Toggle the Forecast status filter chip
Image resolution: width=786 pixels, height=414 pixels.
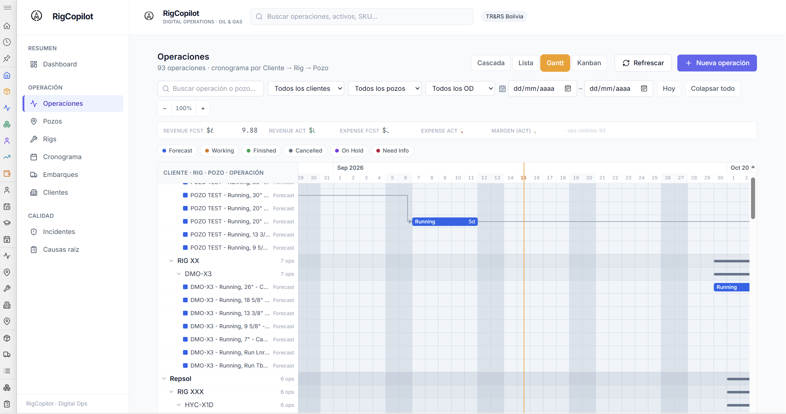pyautogui.click(x=177, y=151)
